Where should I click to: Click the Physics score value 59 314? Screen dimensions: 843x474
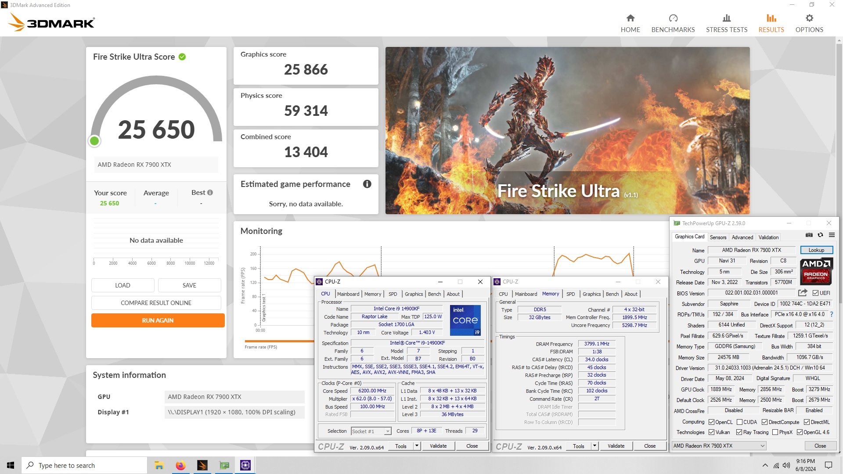306,111
